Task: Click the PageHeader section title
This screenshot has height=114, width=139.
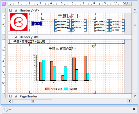Action: [x=28, y=96]
